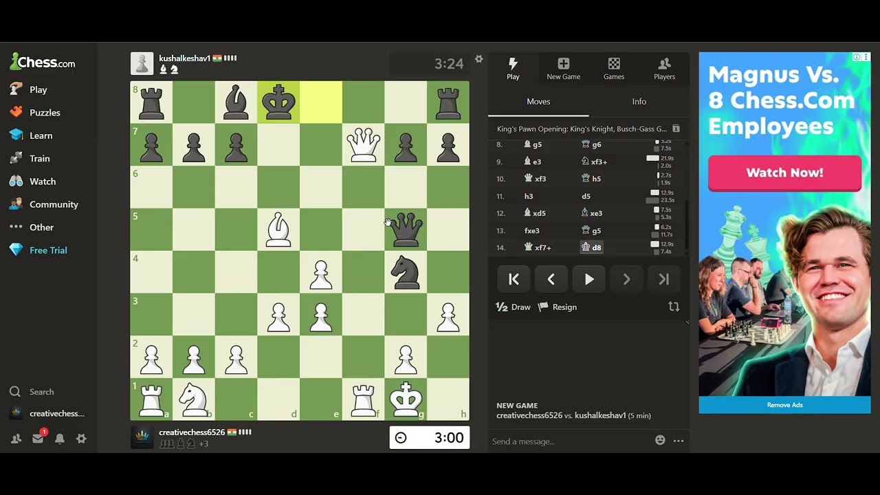
Task: Click the white queen on f7
Action: point(363,144)
